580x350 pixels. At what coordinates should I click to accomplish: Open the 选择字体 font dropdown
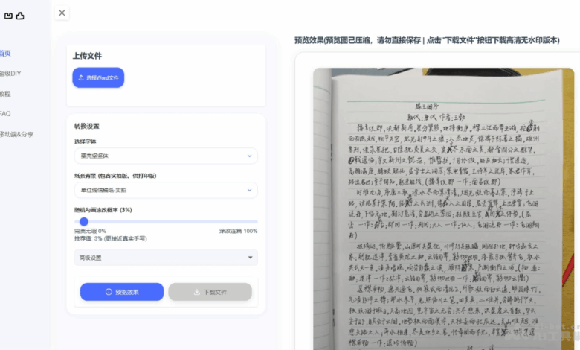coord(166,156)
